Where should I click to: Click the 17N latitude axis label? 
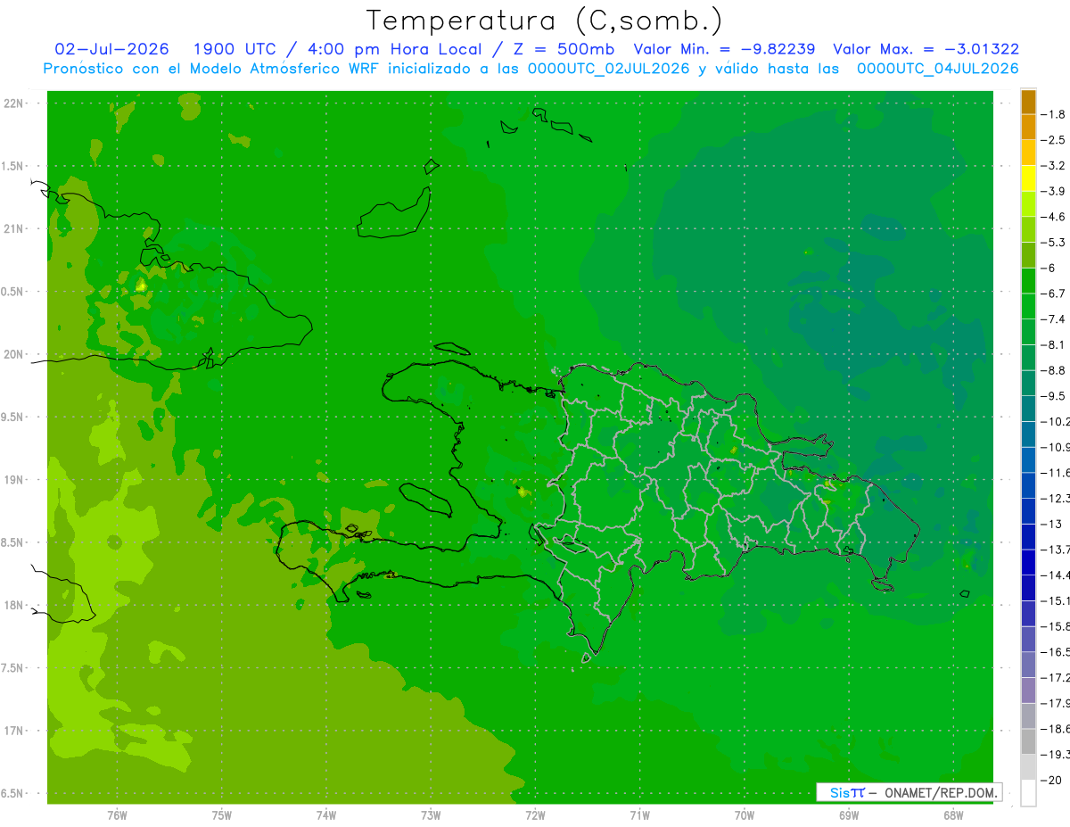pyautogui.click(x=14, y=731)
